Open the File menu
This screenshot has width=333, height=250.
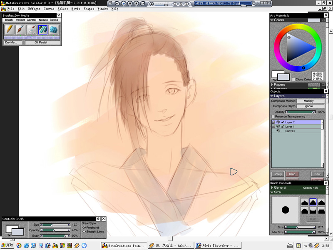pos(11,9)
